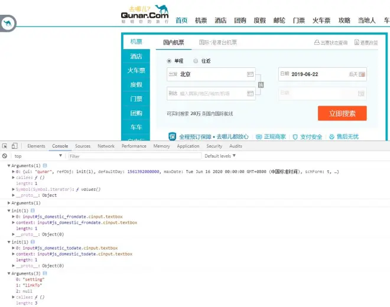390x307 pixels.
Task: Open the Default levels dropdown
Action: pos(220,156)
